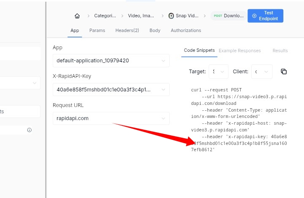Switch to the Body tab
The width and height of the screenshot is (304, 198).
(x=155, y=30)
